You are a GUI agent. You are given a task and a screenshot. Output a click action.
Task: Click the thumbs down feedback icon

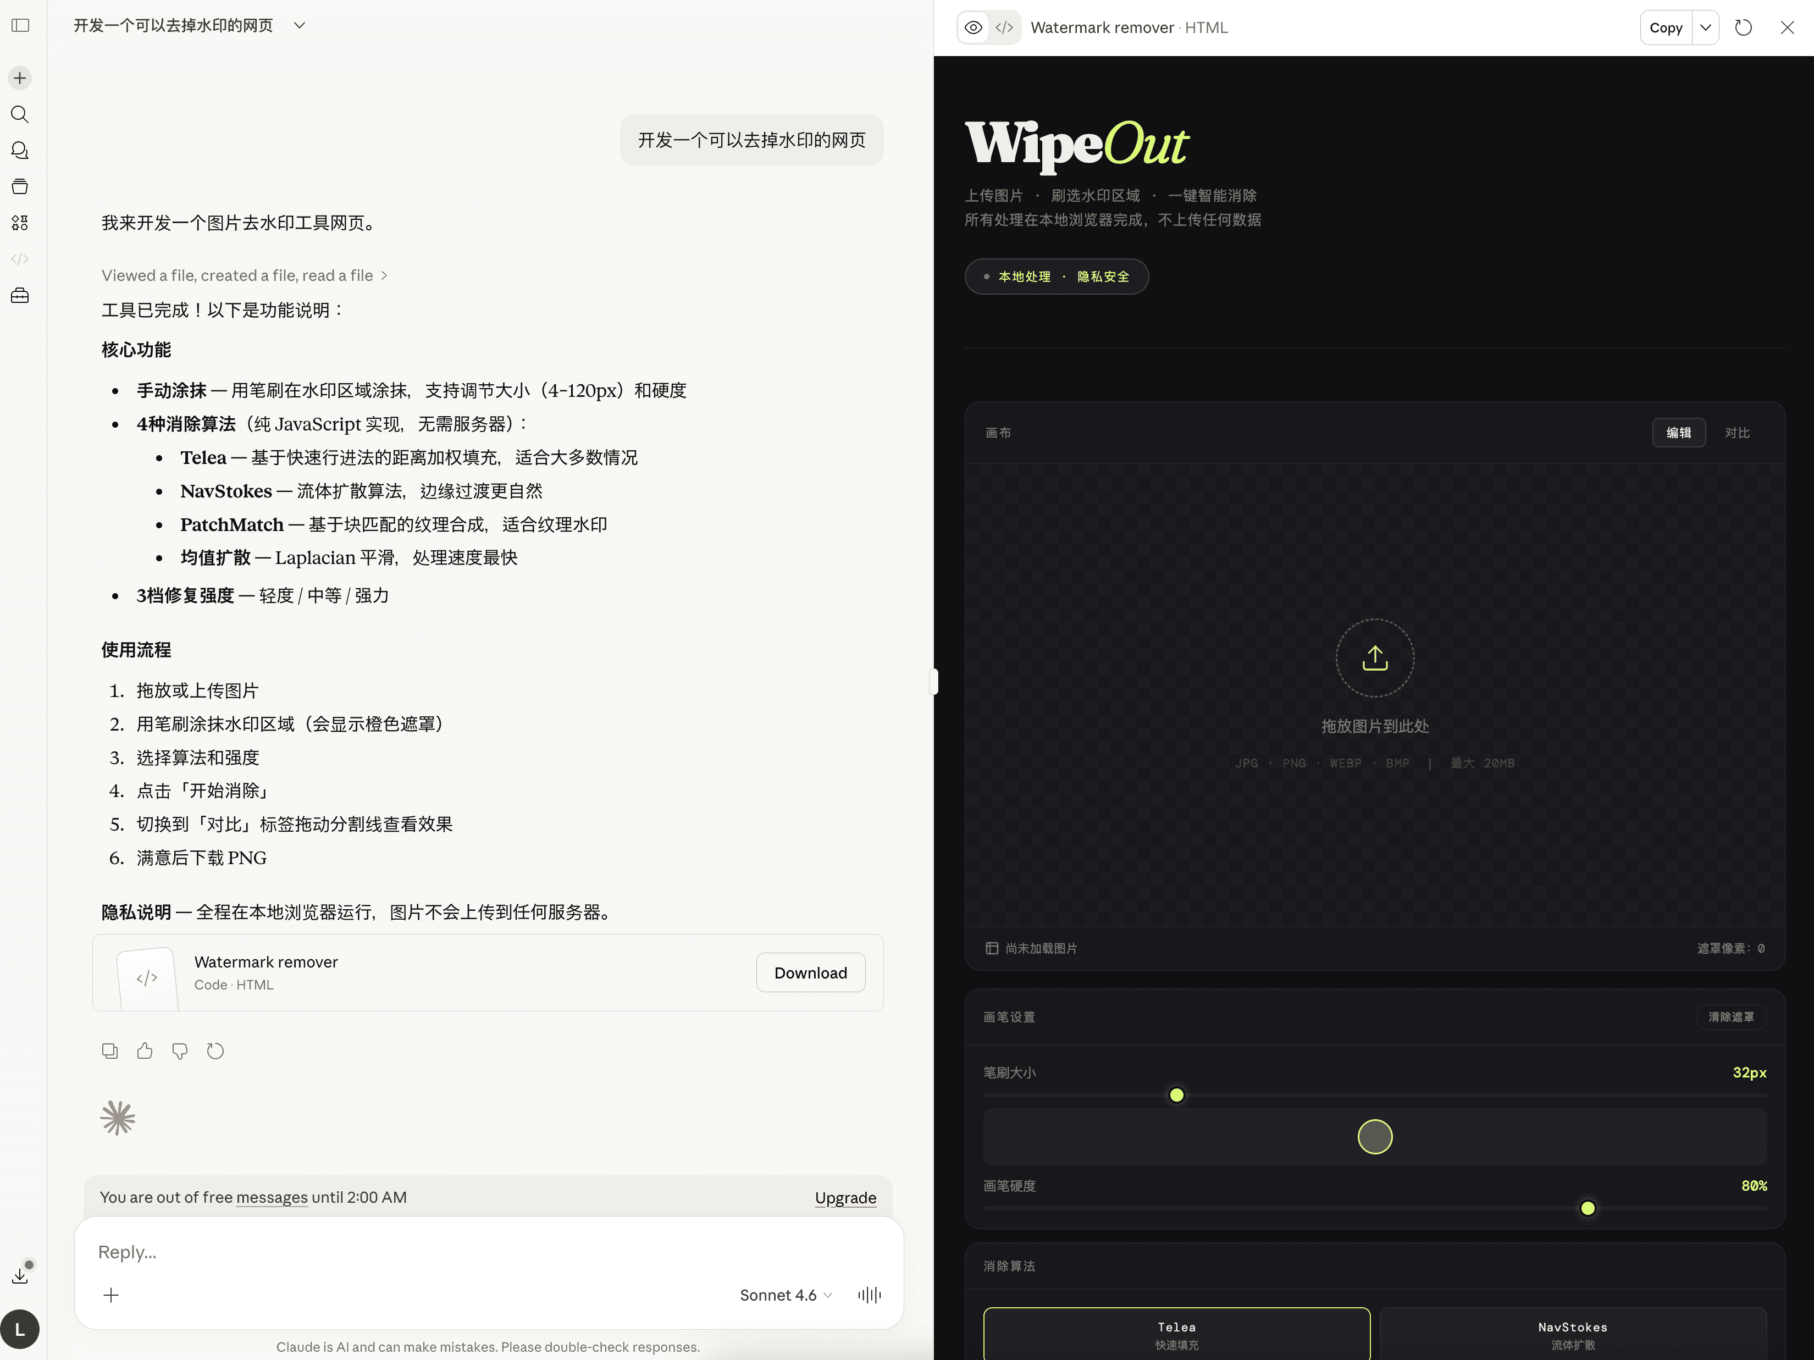[180, 1051]
